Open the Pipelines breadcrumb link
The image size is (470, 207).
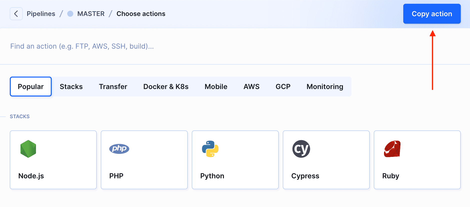41,14
